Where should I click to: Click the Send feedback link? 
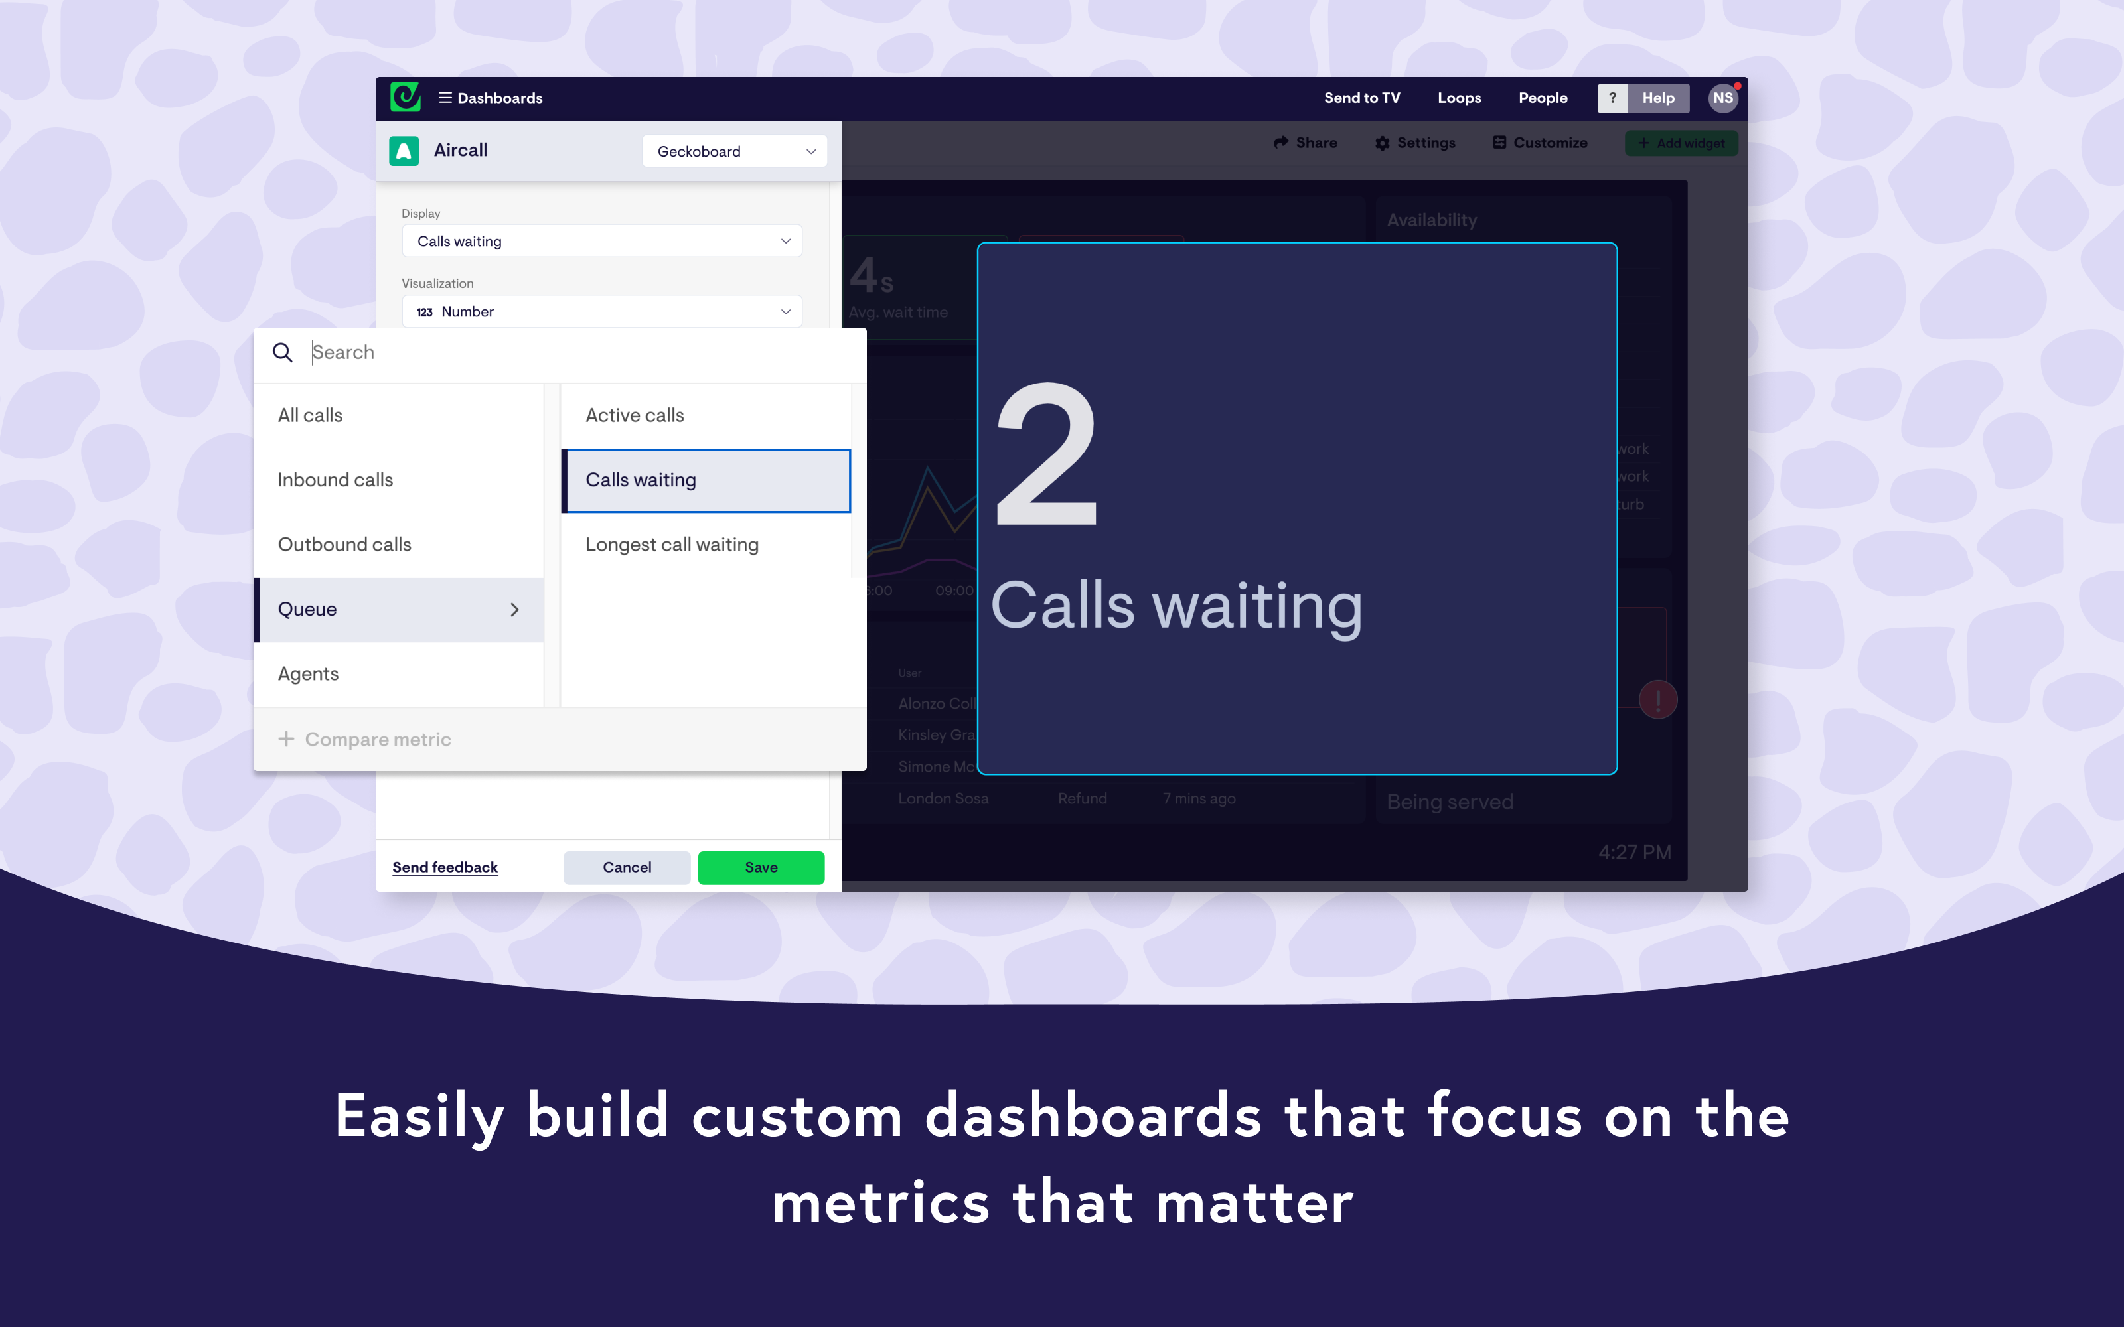pyautogui.click(x=443, y=867)
